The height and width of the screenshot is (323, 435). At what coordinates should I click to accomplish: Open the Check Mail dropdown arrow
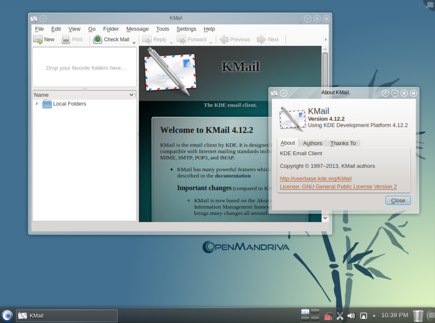click(x=134, y=43)
